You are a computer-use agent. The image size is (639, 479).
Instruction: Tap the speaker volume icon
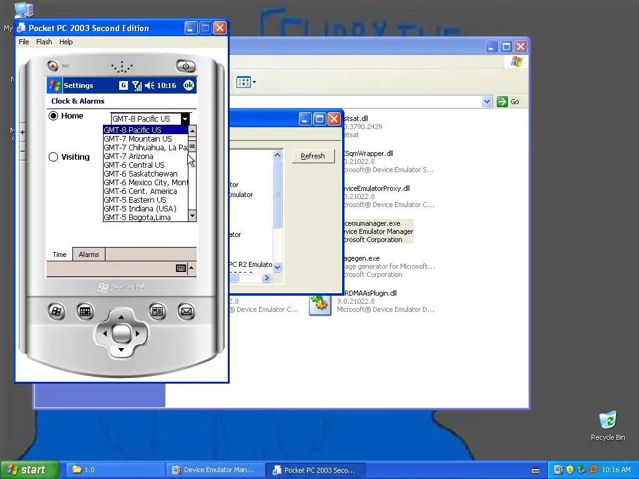(150, 85)
